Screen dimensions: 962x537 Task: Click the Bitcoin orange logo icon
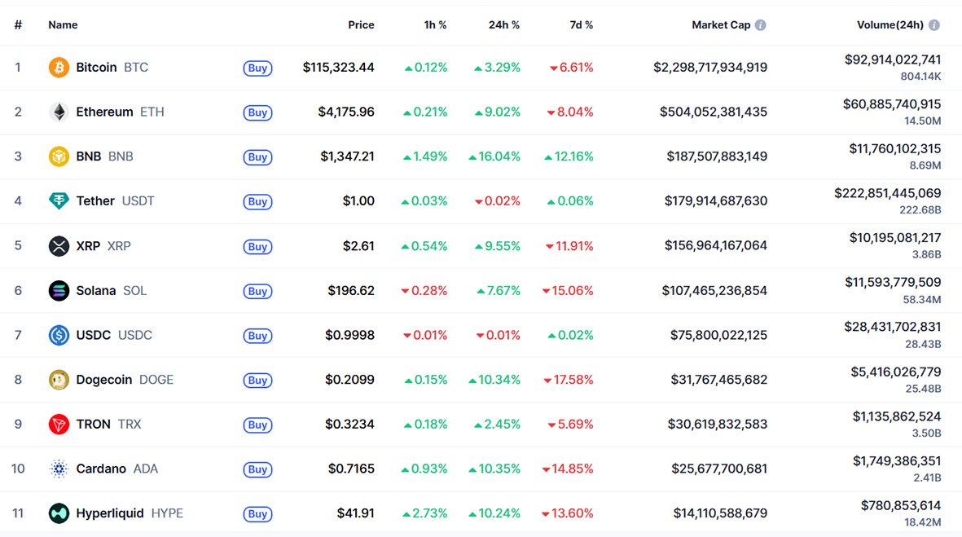[x=59, y=68]
